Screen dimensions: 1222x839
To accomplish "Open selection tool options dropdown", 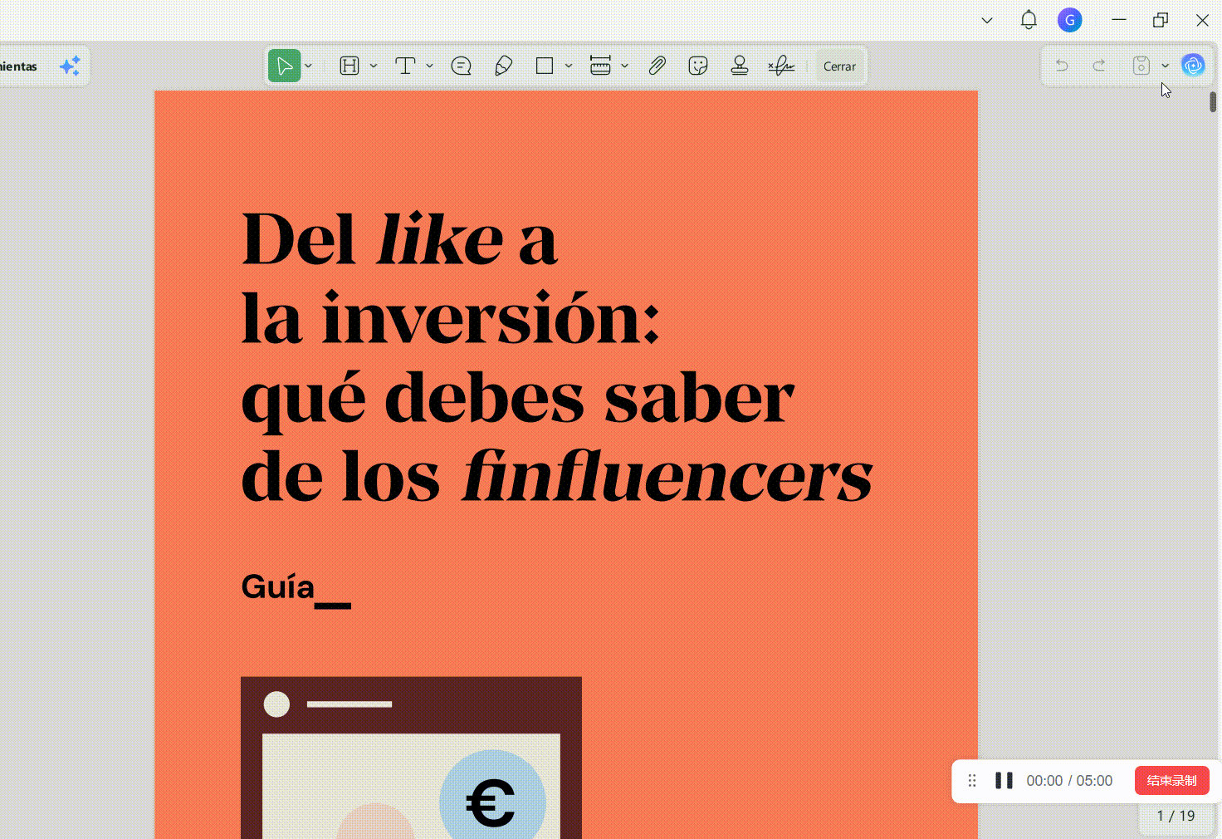I will pyautogui.click(x=309, y=66).
